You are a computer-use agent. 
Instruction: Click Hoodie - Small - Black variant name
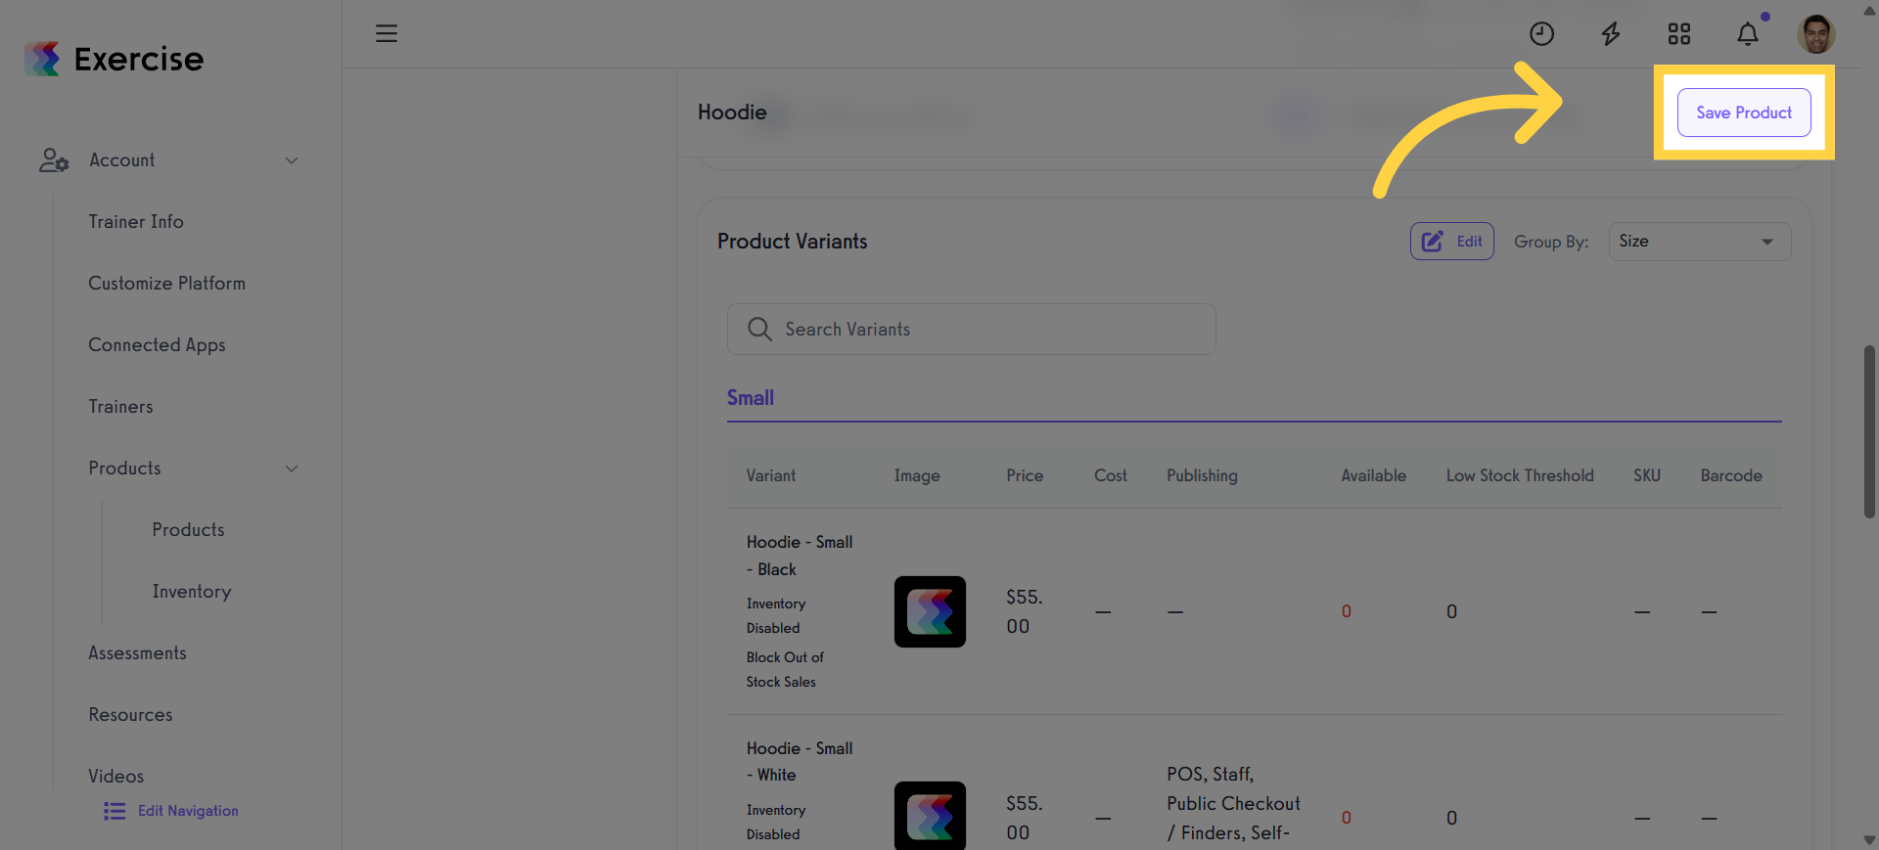[800, 556]
